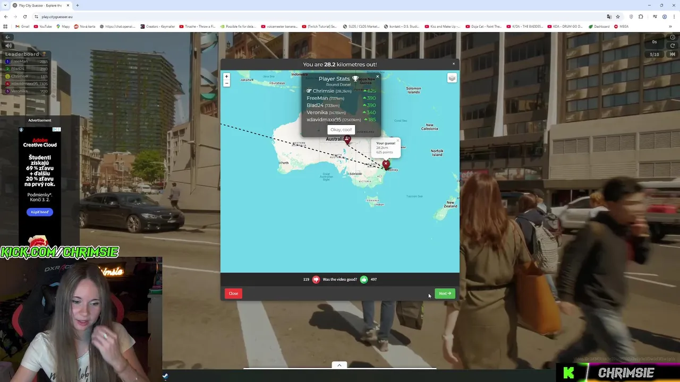680x382 pixels.
Task: Expand the bottom panel chevron
Action: [x=339, y=365]
